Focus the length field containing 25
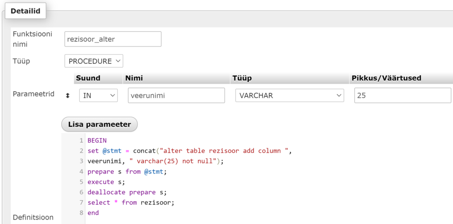This screenshot has width=453, height=224. [x=403, y=95]
